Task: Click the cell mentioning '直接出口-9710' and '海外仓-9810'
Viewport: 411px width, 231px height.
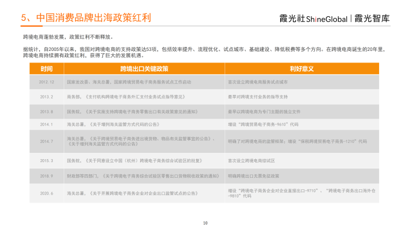Action: tap(302, 193)
